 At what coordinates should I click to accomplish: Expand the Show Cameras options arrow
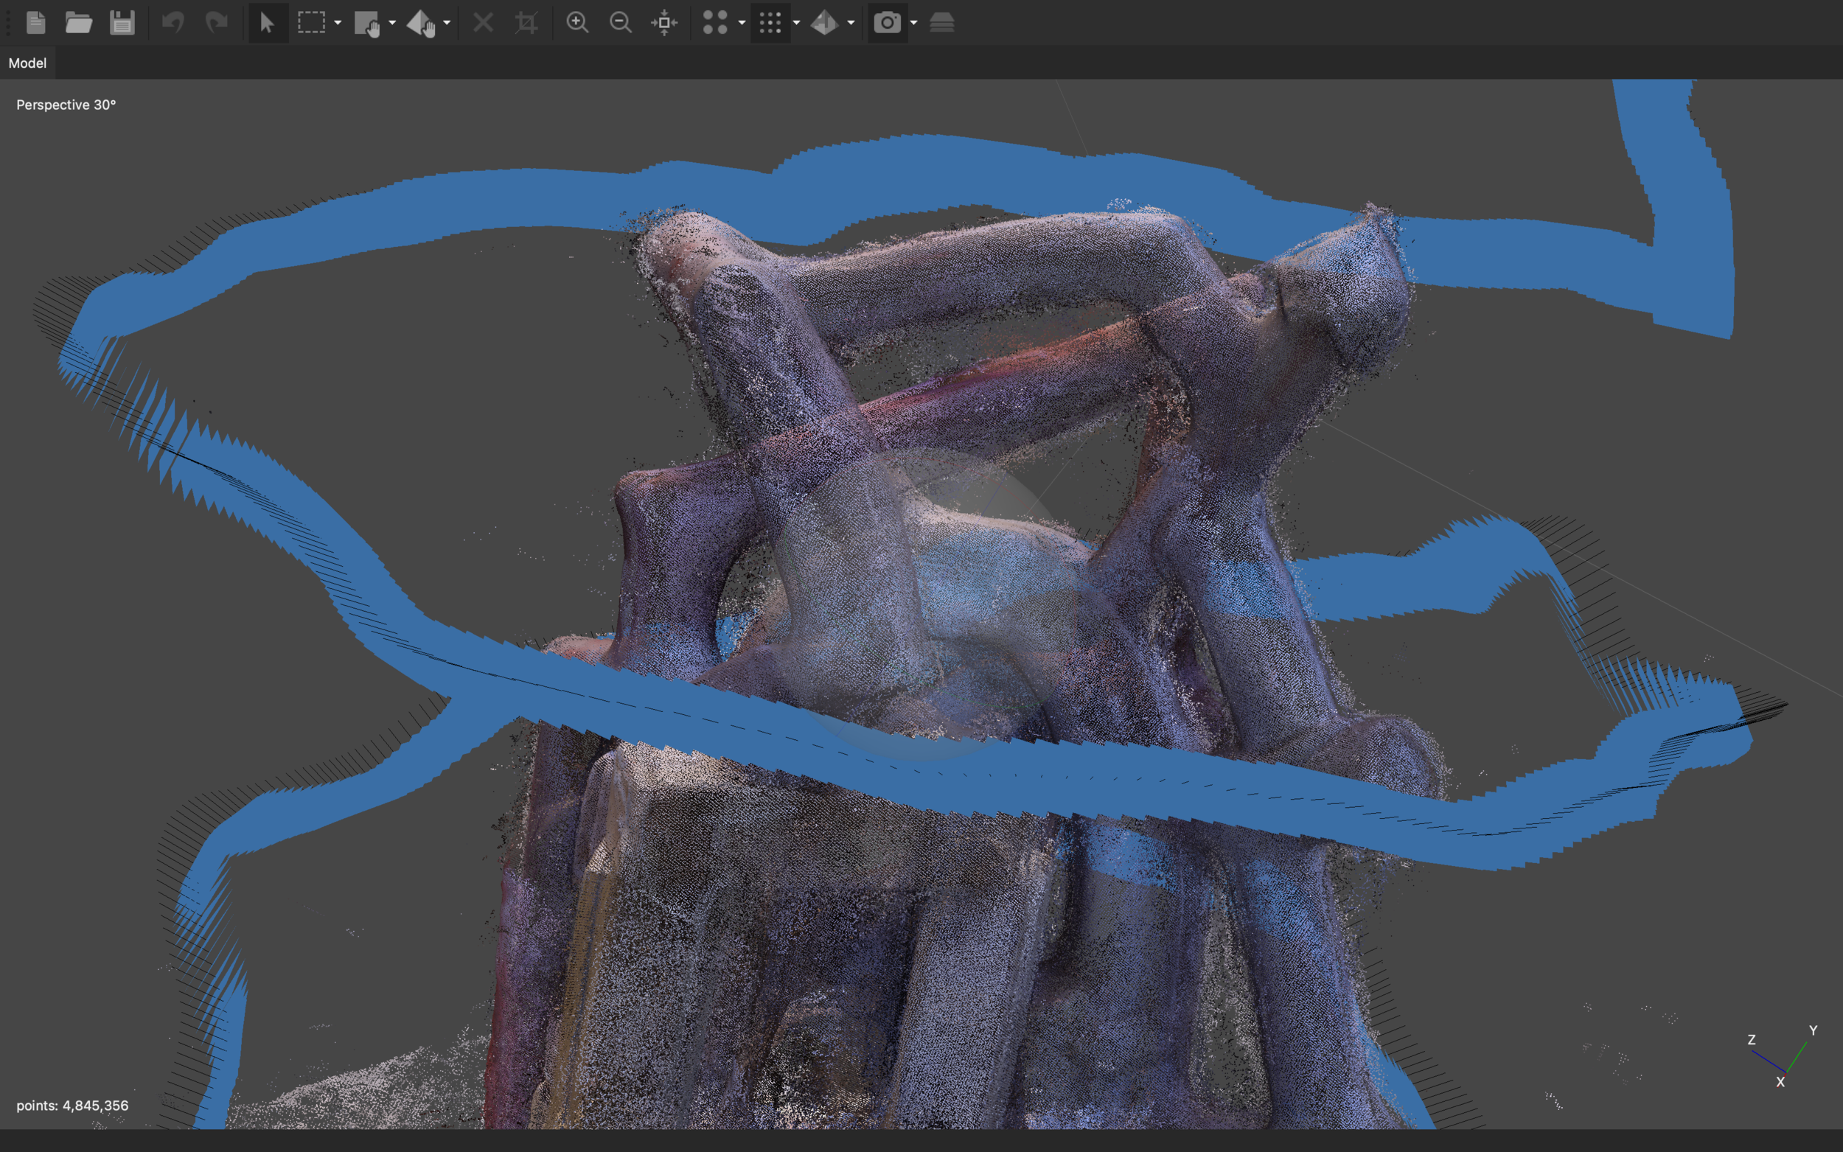tap(913, 23)
